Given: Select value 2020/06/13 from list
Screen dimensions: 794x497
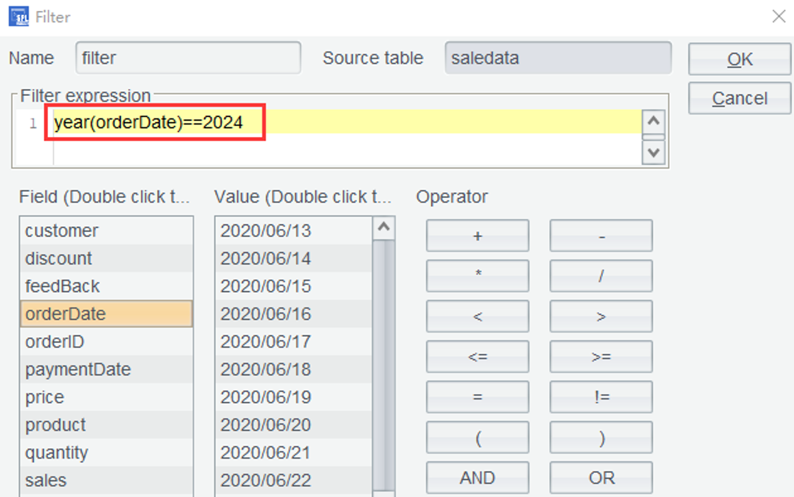Looking at the screenshot, I should point(293,231).
